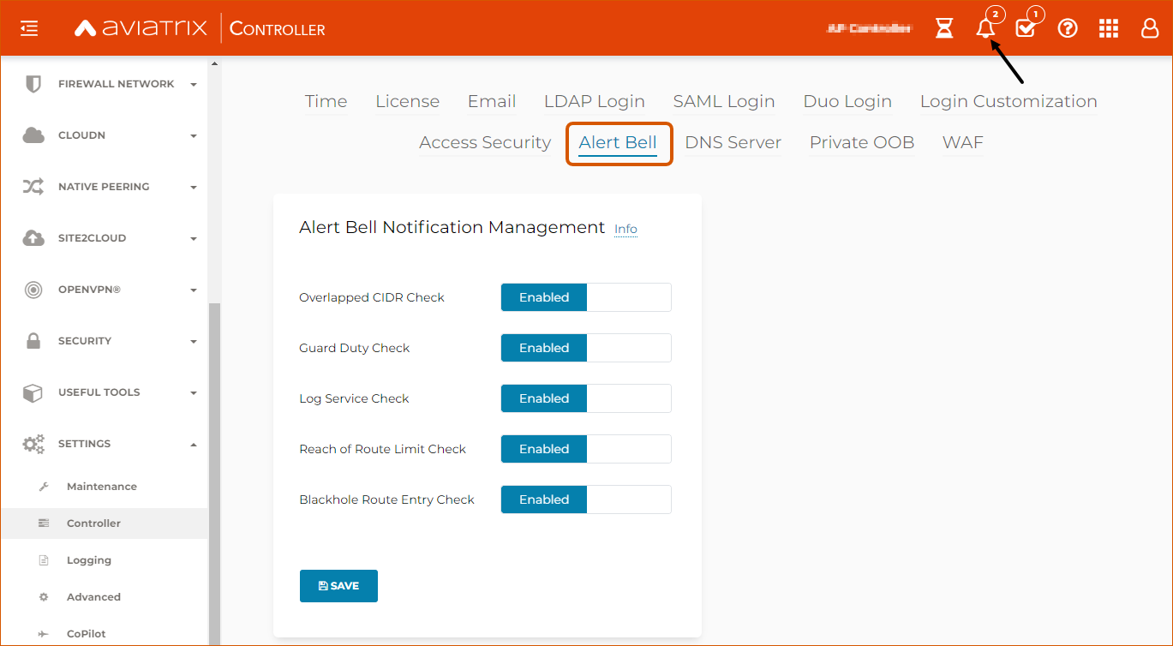Open the hamburger navigation menu
The image size is (1173, 646).
coord(28,27)
